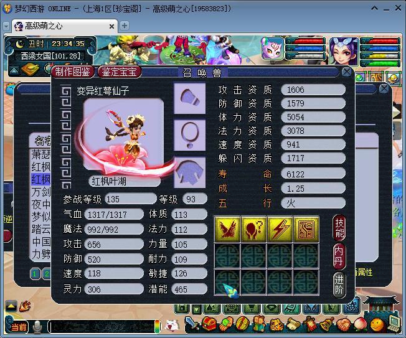This screenshot has height=338, width=406.
Task: Click the pet avatar portrait at top
Action: (273, 50)
